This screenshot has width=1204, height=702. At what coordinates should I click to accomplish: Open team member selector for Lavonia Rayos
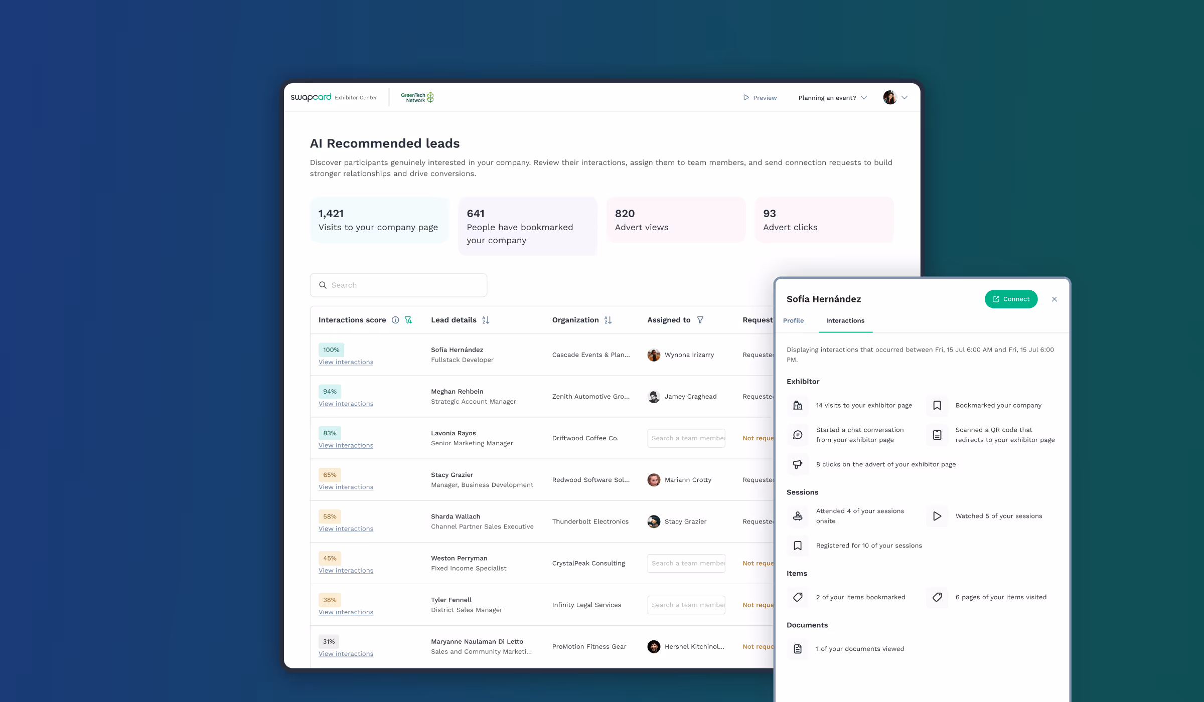tap(686, 438)
